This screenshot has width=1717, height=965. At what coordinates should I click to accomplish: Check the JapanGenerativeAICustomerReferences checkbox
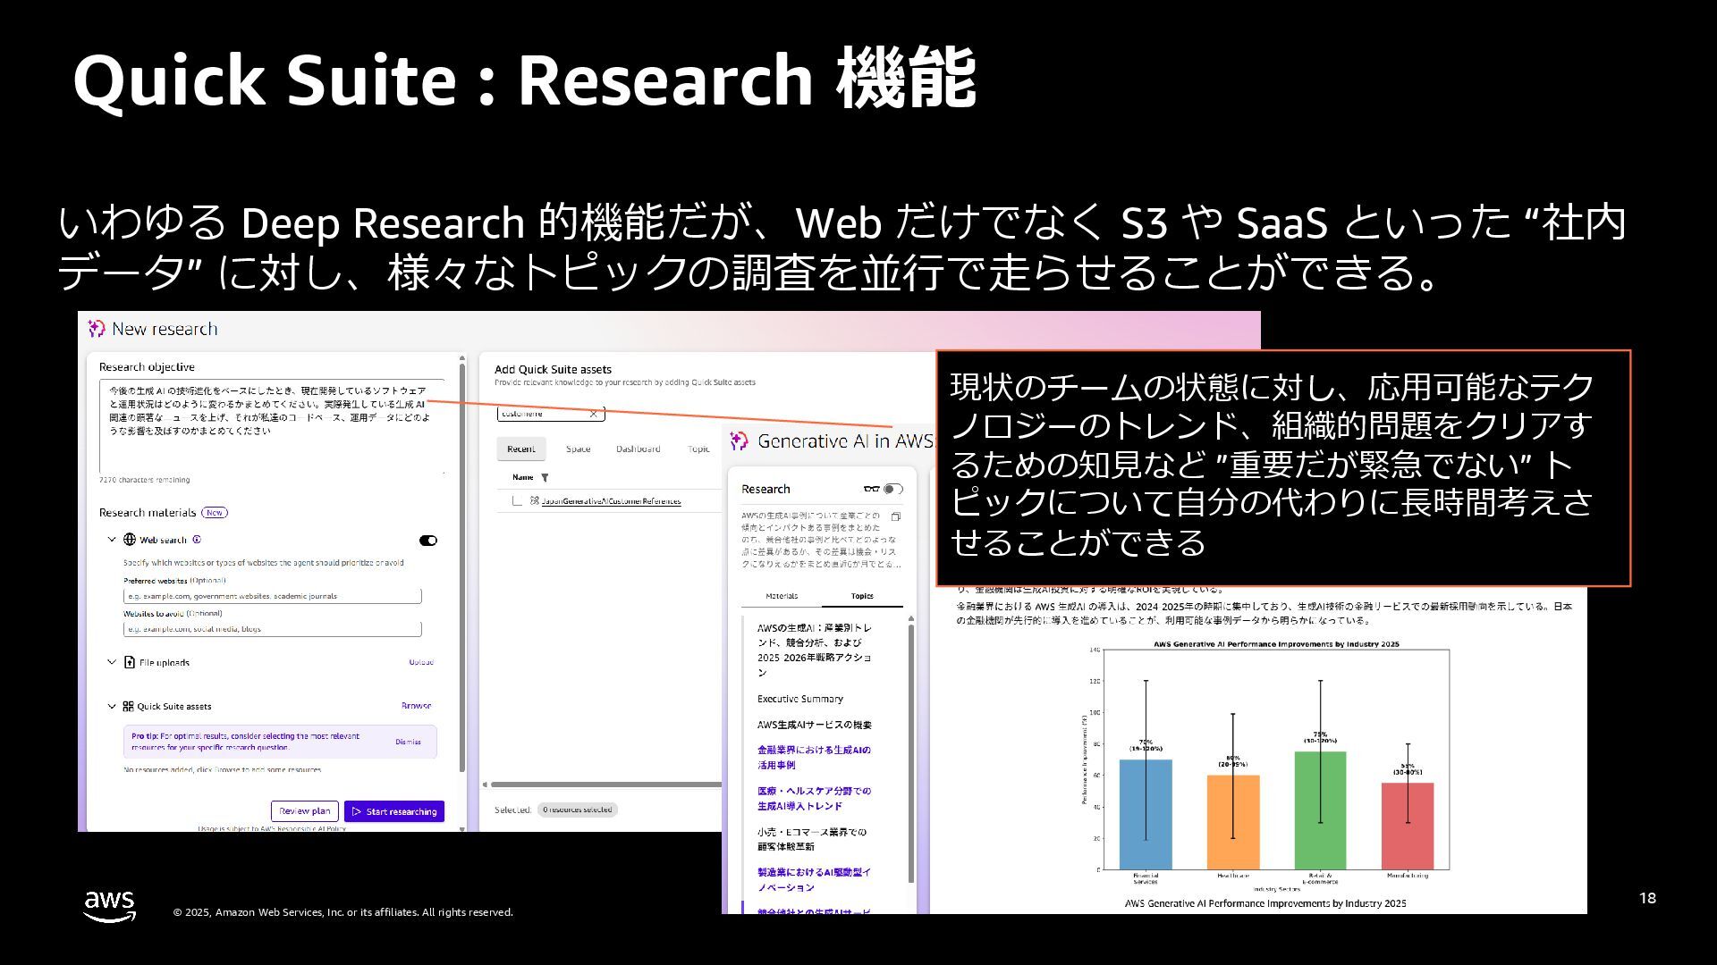tap(517, 501)
